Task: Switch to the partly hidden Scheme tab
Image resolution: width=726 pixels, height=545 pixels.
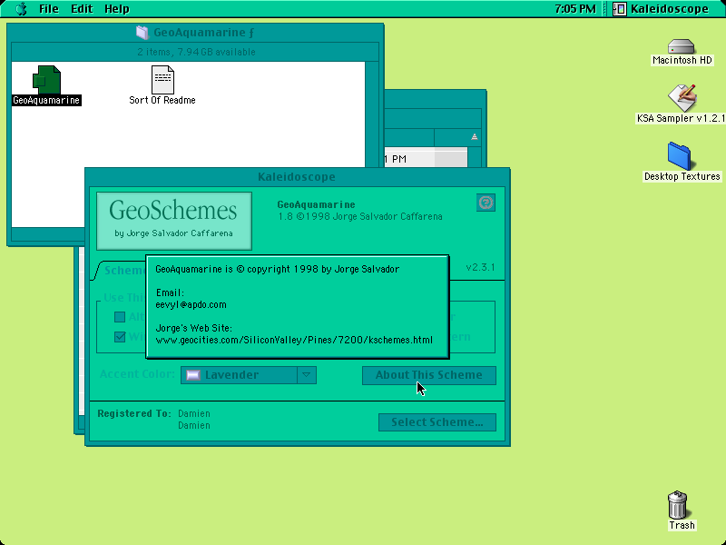Action: pyautogui.click(x=122, y=270)
